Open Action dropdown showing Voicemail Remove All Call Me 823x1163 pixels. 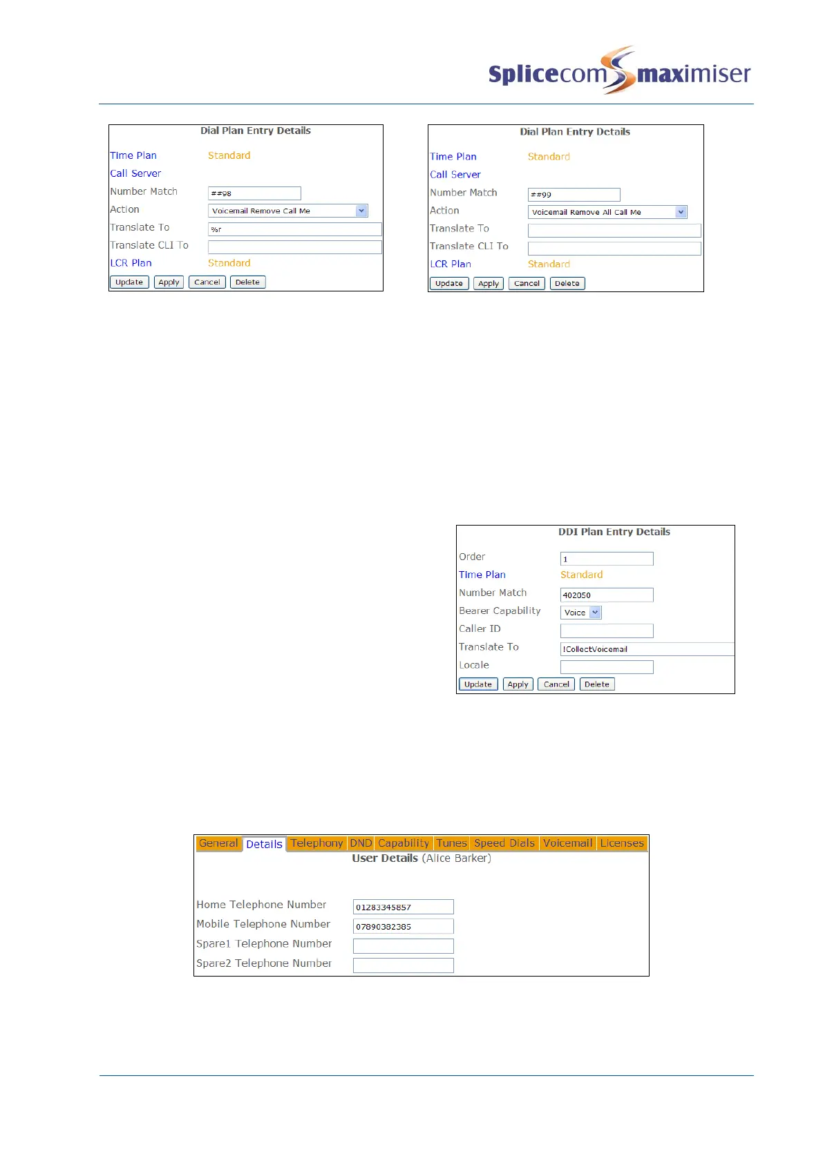(607, 212)
